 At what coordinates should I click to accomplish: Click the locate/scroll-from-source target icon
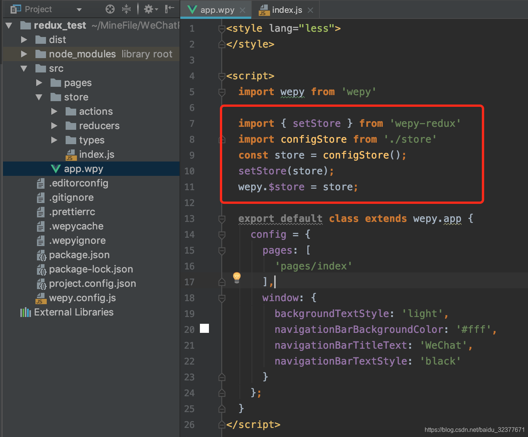click(110, 9)
